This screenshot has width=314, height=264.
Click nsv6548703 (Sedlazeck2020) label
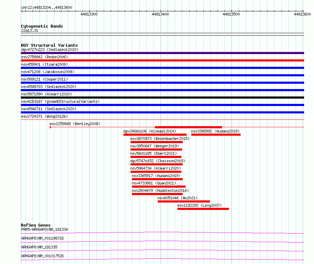tap(49, 87)
